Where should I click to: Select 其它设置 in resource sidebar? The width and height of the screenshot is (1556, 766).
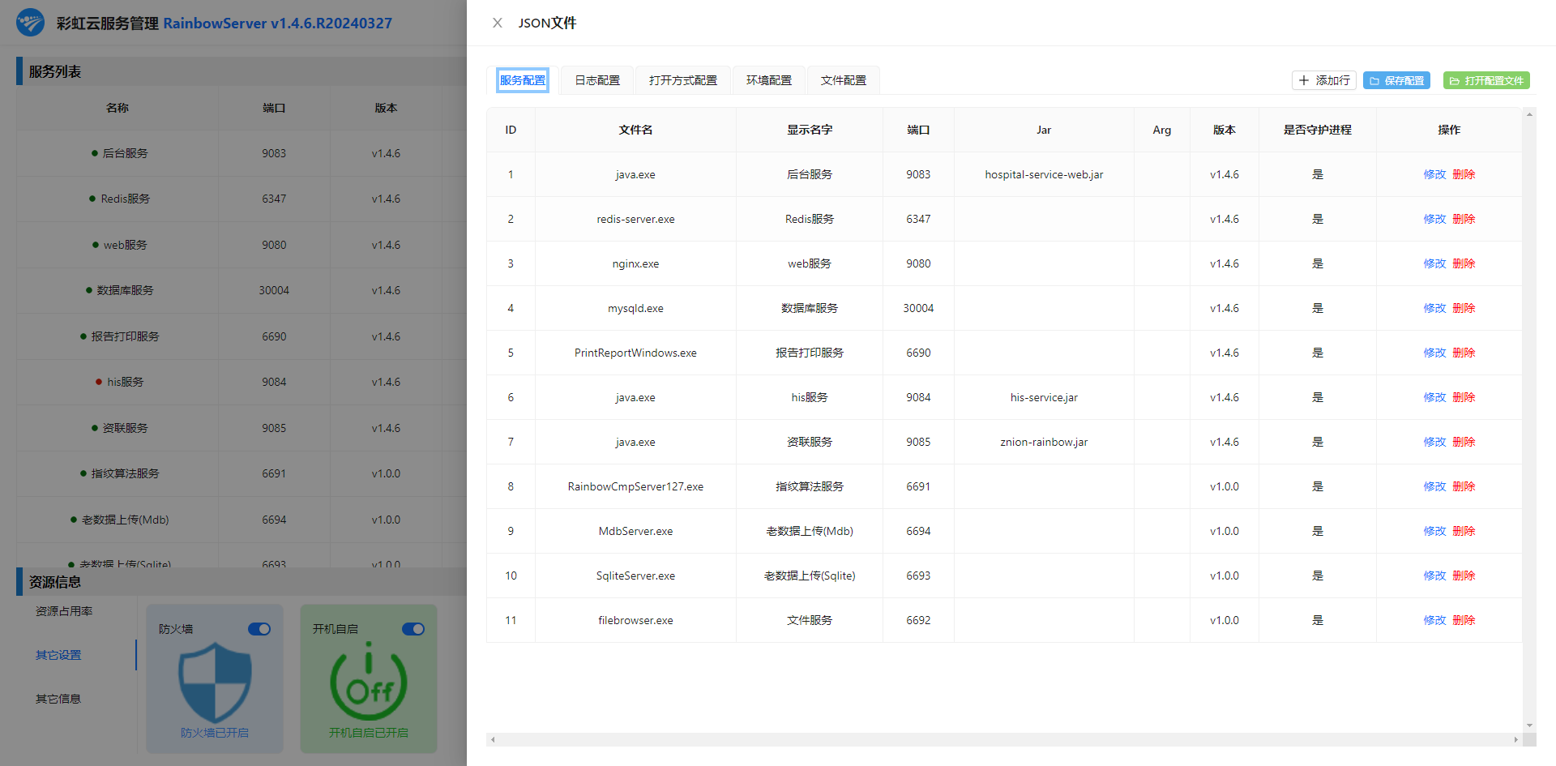58,655
